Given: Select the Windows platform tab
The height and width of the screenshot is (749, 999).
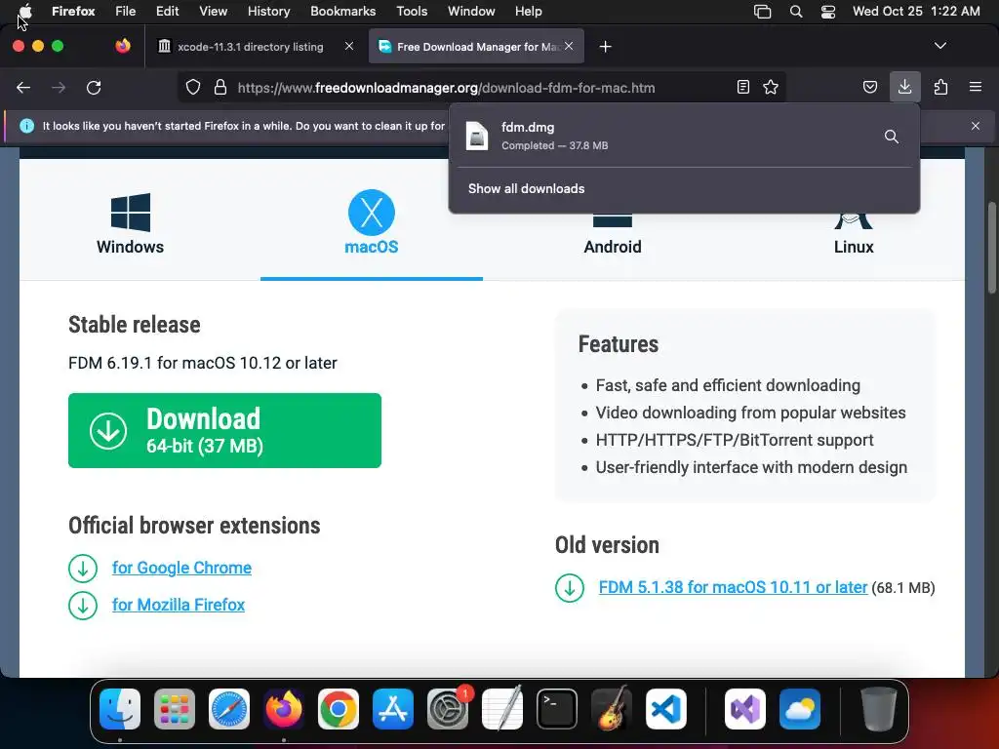Looking at the screenshot, I should point(130,223).
